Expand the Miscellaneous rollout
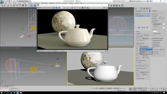167x94 pixels. (156, 44)
